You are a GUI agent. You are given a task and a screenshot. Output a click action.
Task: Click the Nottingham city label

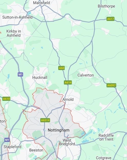click(58, 130)
